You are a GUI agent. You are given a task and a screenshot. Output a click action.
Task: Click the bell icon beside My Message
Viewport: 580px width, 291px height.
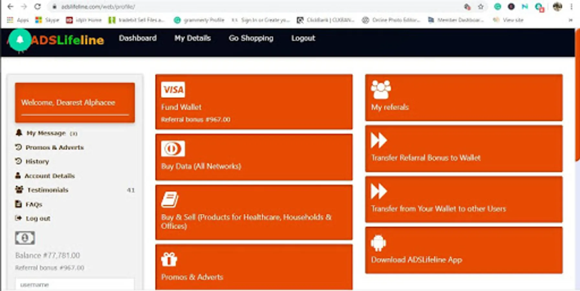click(x=19, y=133)
